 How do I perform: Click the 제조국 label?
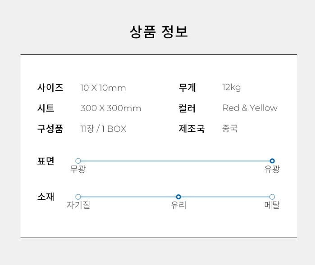click(192, 129)
